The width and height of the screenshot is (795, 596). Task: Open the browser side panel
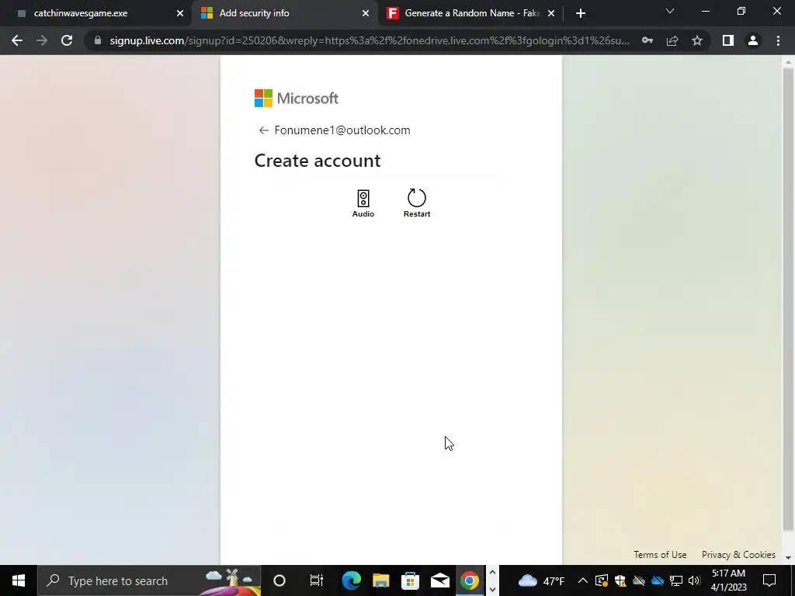point(728,40)
